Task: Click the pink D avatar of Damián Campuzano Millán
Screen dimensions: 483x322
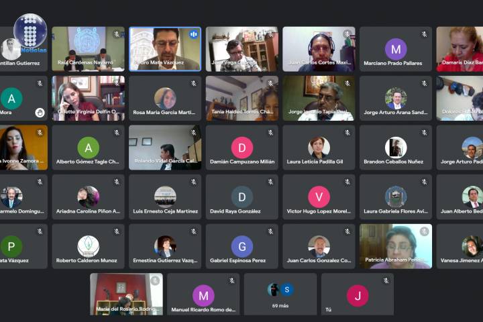Action: [241, 148]
